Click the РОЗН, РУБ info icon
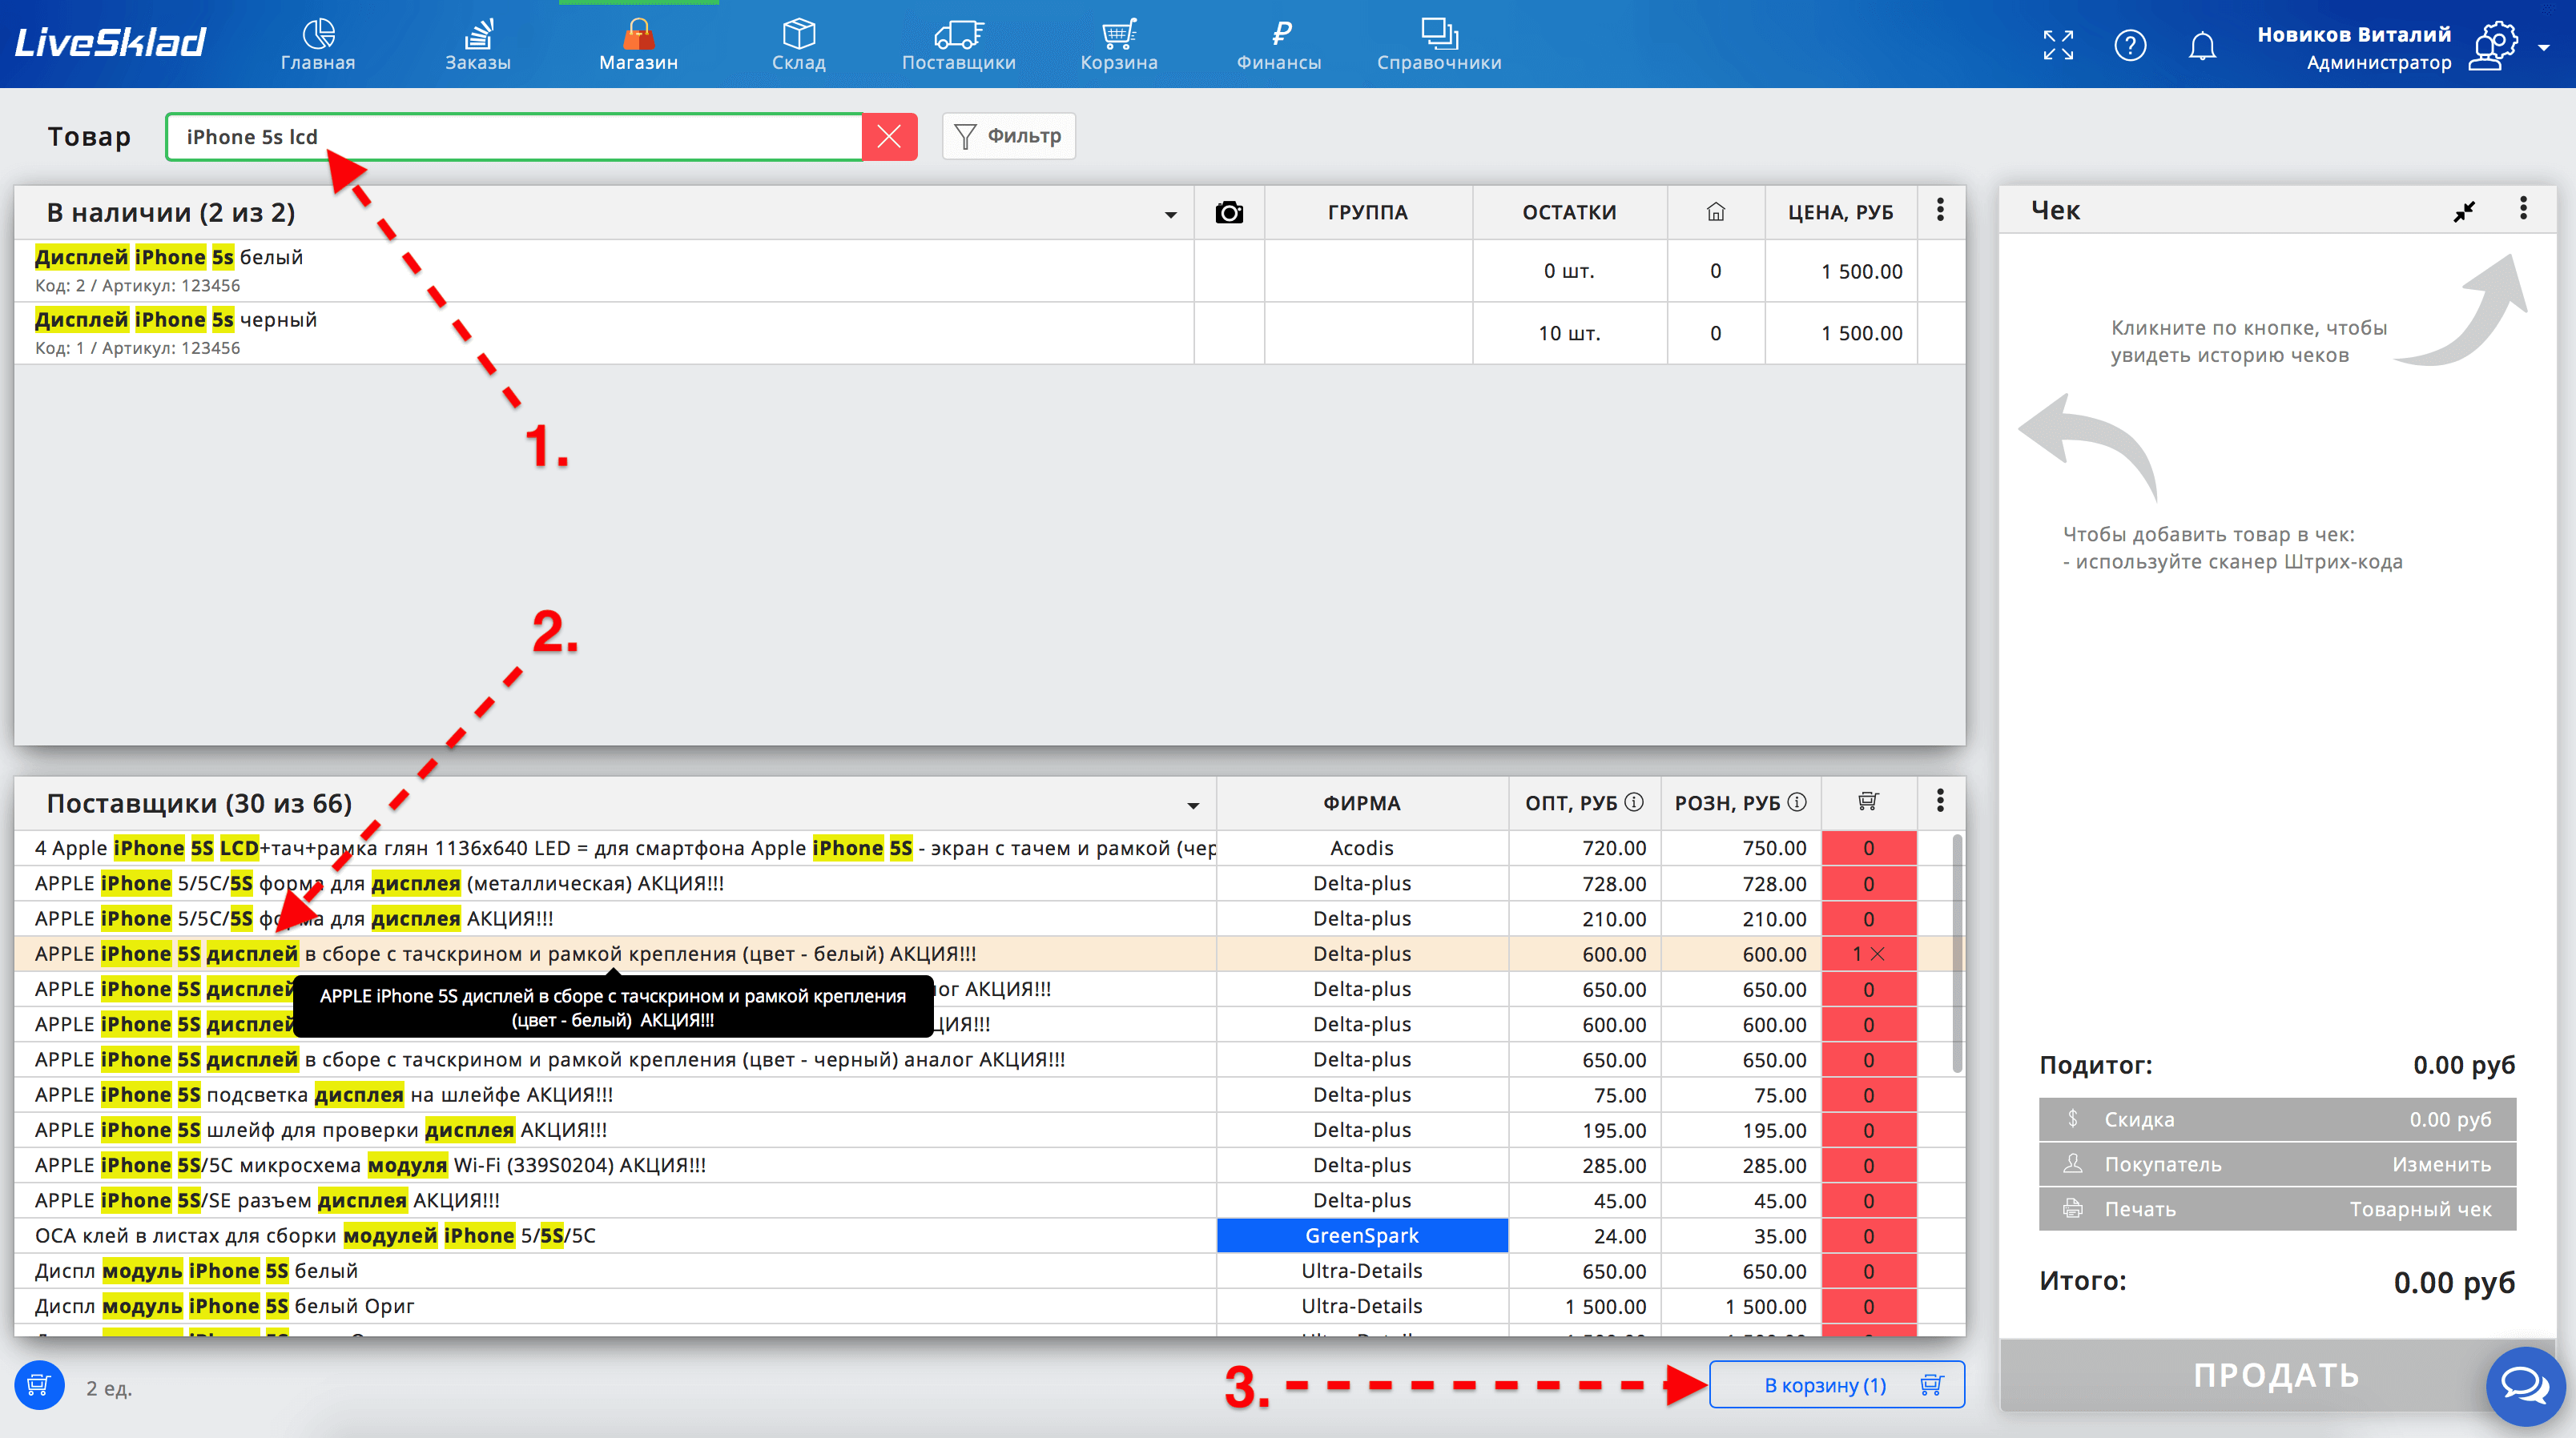The image size is (2576, 1438). coord(1797,801)
